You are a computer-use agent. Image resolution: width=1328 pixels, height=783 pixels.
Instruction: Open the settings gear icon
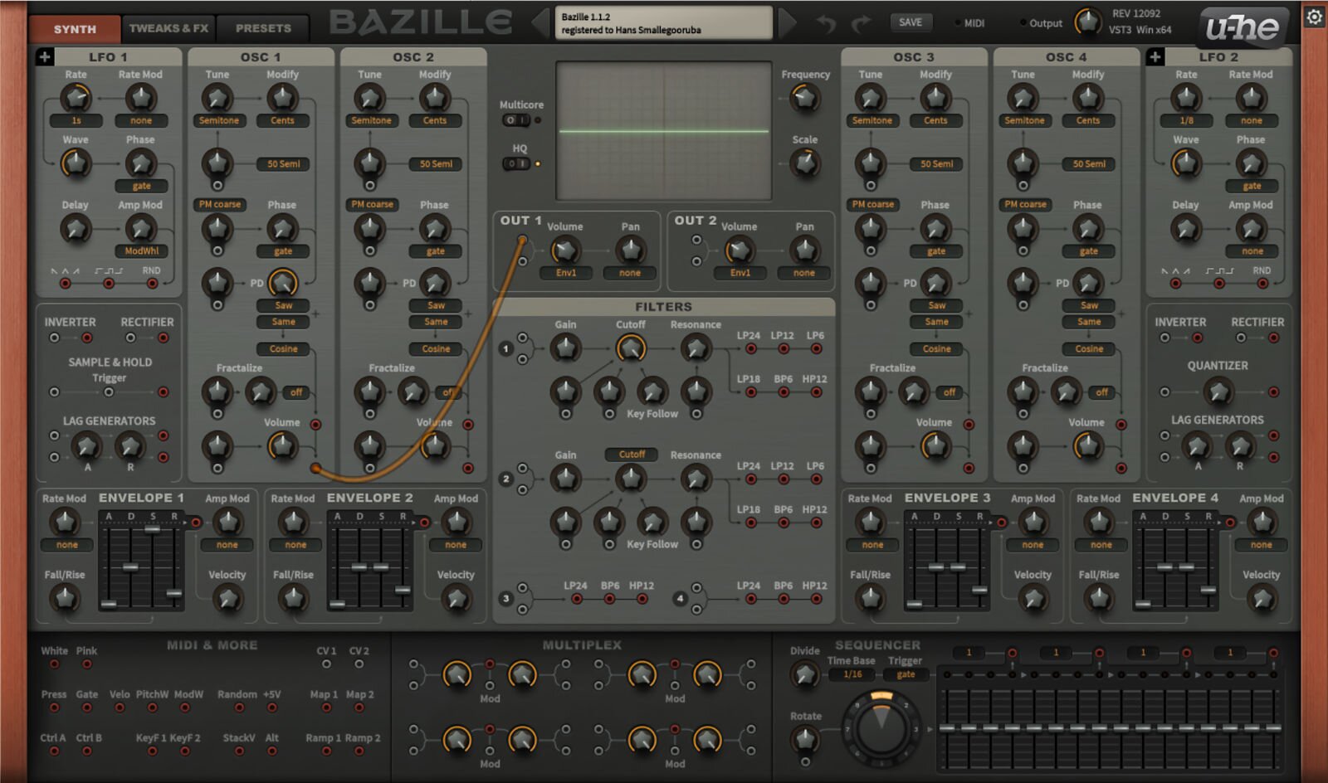point(1315,17)
